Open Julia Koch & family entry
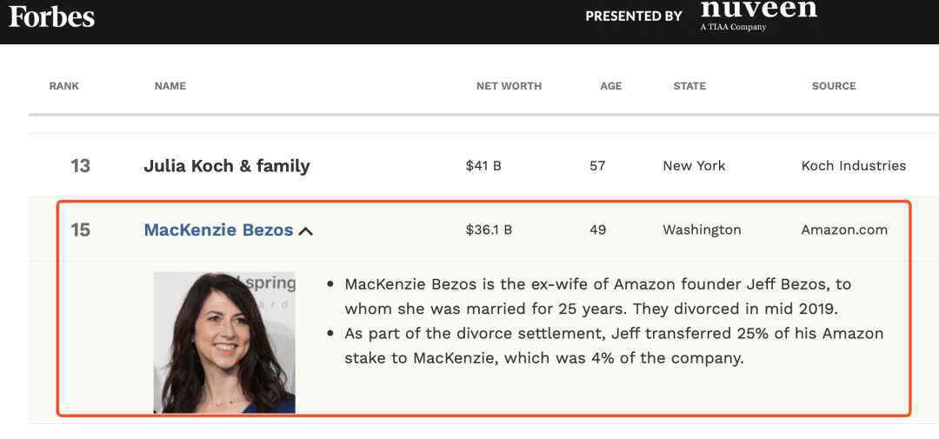Image resolution: width=939 pixels, height=439 pixels. coord(227,166)
